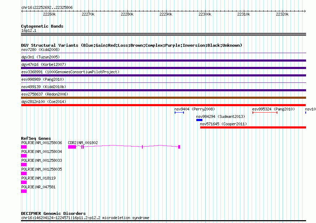Click the dgv47n16 (Korbel2007) label
This screenshot has width=316, height=223.
point(44,64)
